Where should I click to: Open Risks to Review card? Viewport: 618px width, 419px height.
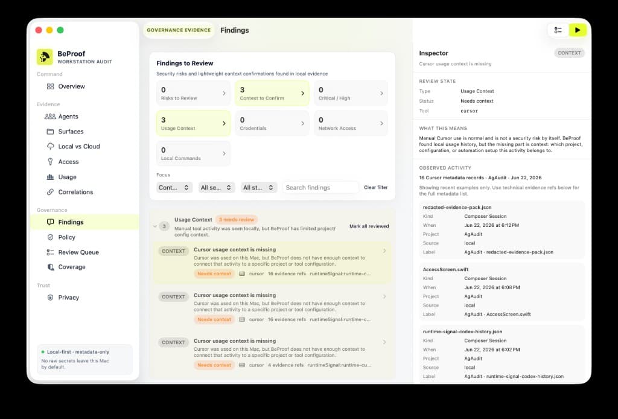pos(193,94)
